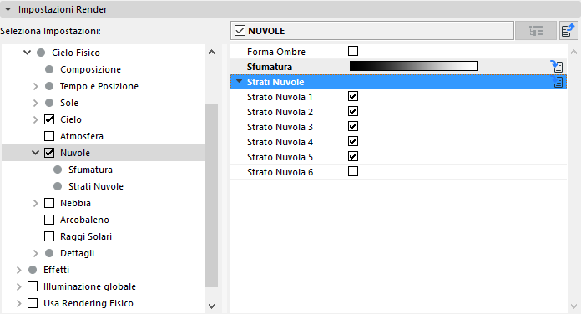Collapse the Cielo Fisico tree node
Screen dimensions: 581x314
(x=27, y=53)
